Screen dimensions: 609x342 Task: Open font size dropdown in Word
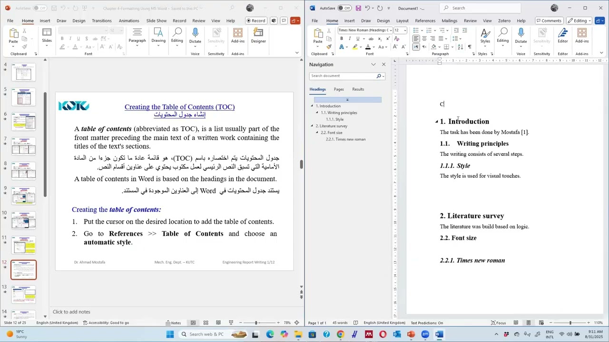tap(405, 30)
